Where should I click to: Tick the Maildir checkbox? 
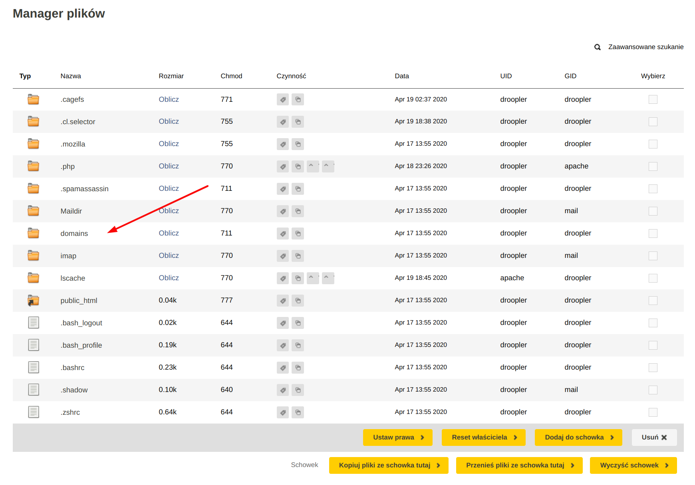(x=653, y=211)
